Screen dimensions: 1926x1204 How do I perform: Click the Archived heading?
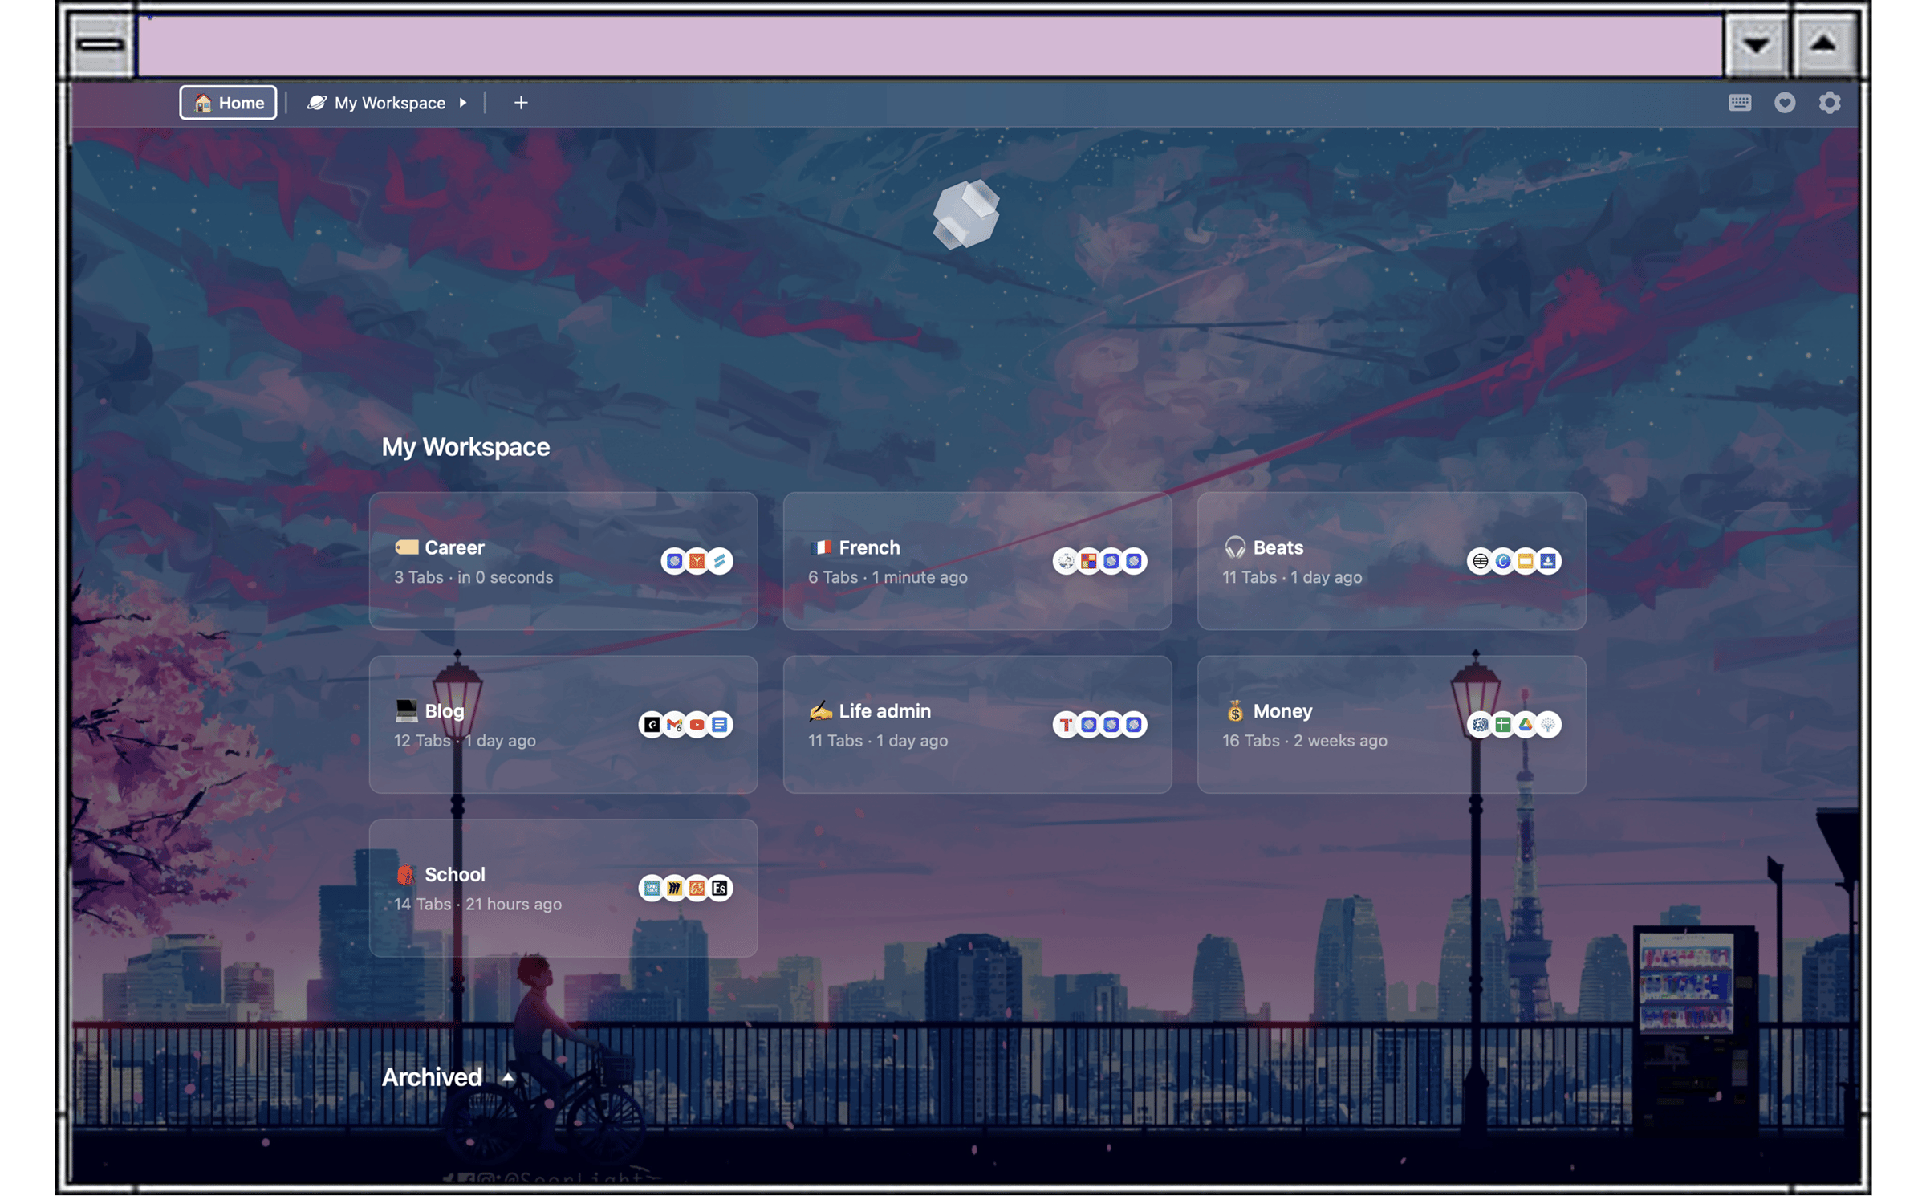point(432,1077)
